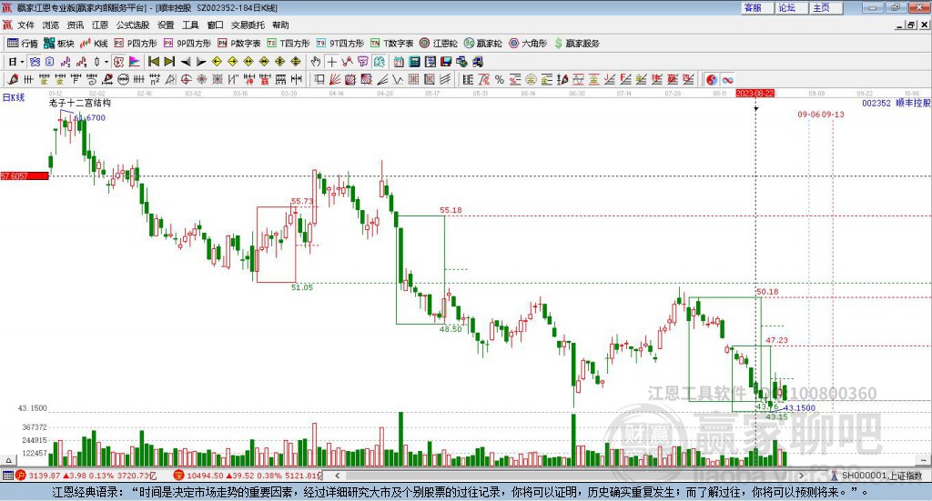932x501 pixels.
Task: Open the 9T四方形 tool
Action: pos(340,44)
